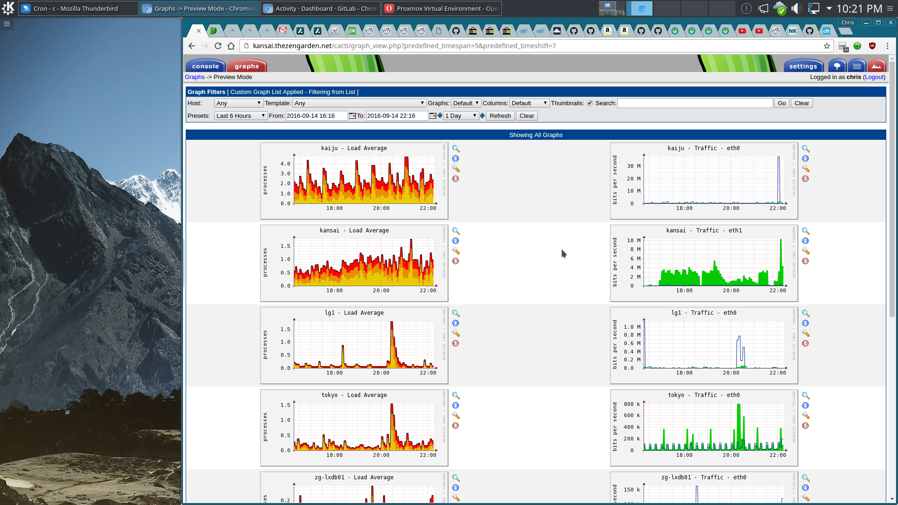Click into the Search input field
The height and width of the screenshot is (505, 898).
tap(695, 103)
